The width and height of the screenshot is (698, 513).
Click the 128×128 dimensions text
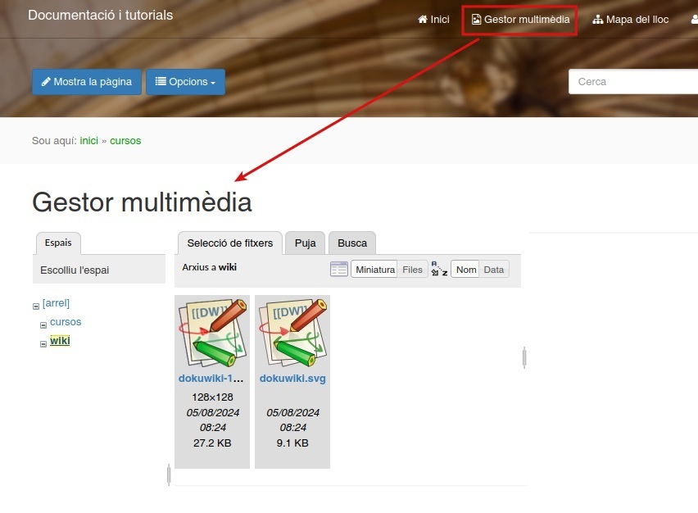[x=212, y=397]
